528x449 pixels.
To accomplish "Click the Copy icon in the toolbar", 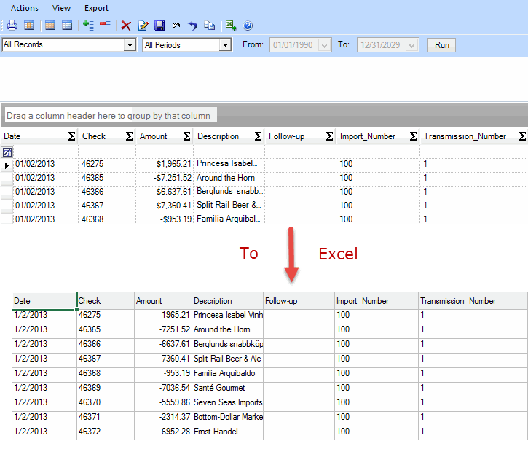I will [x=210, y=26].
